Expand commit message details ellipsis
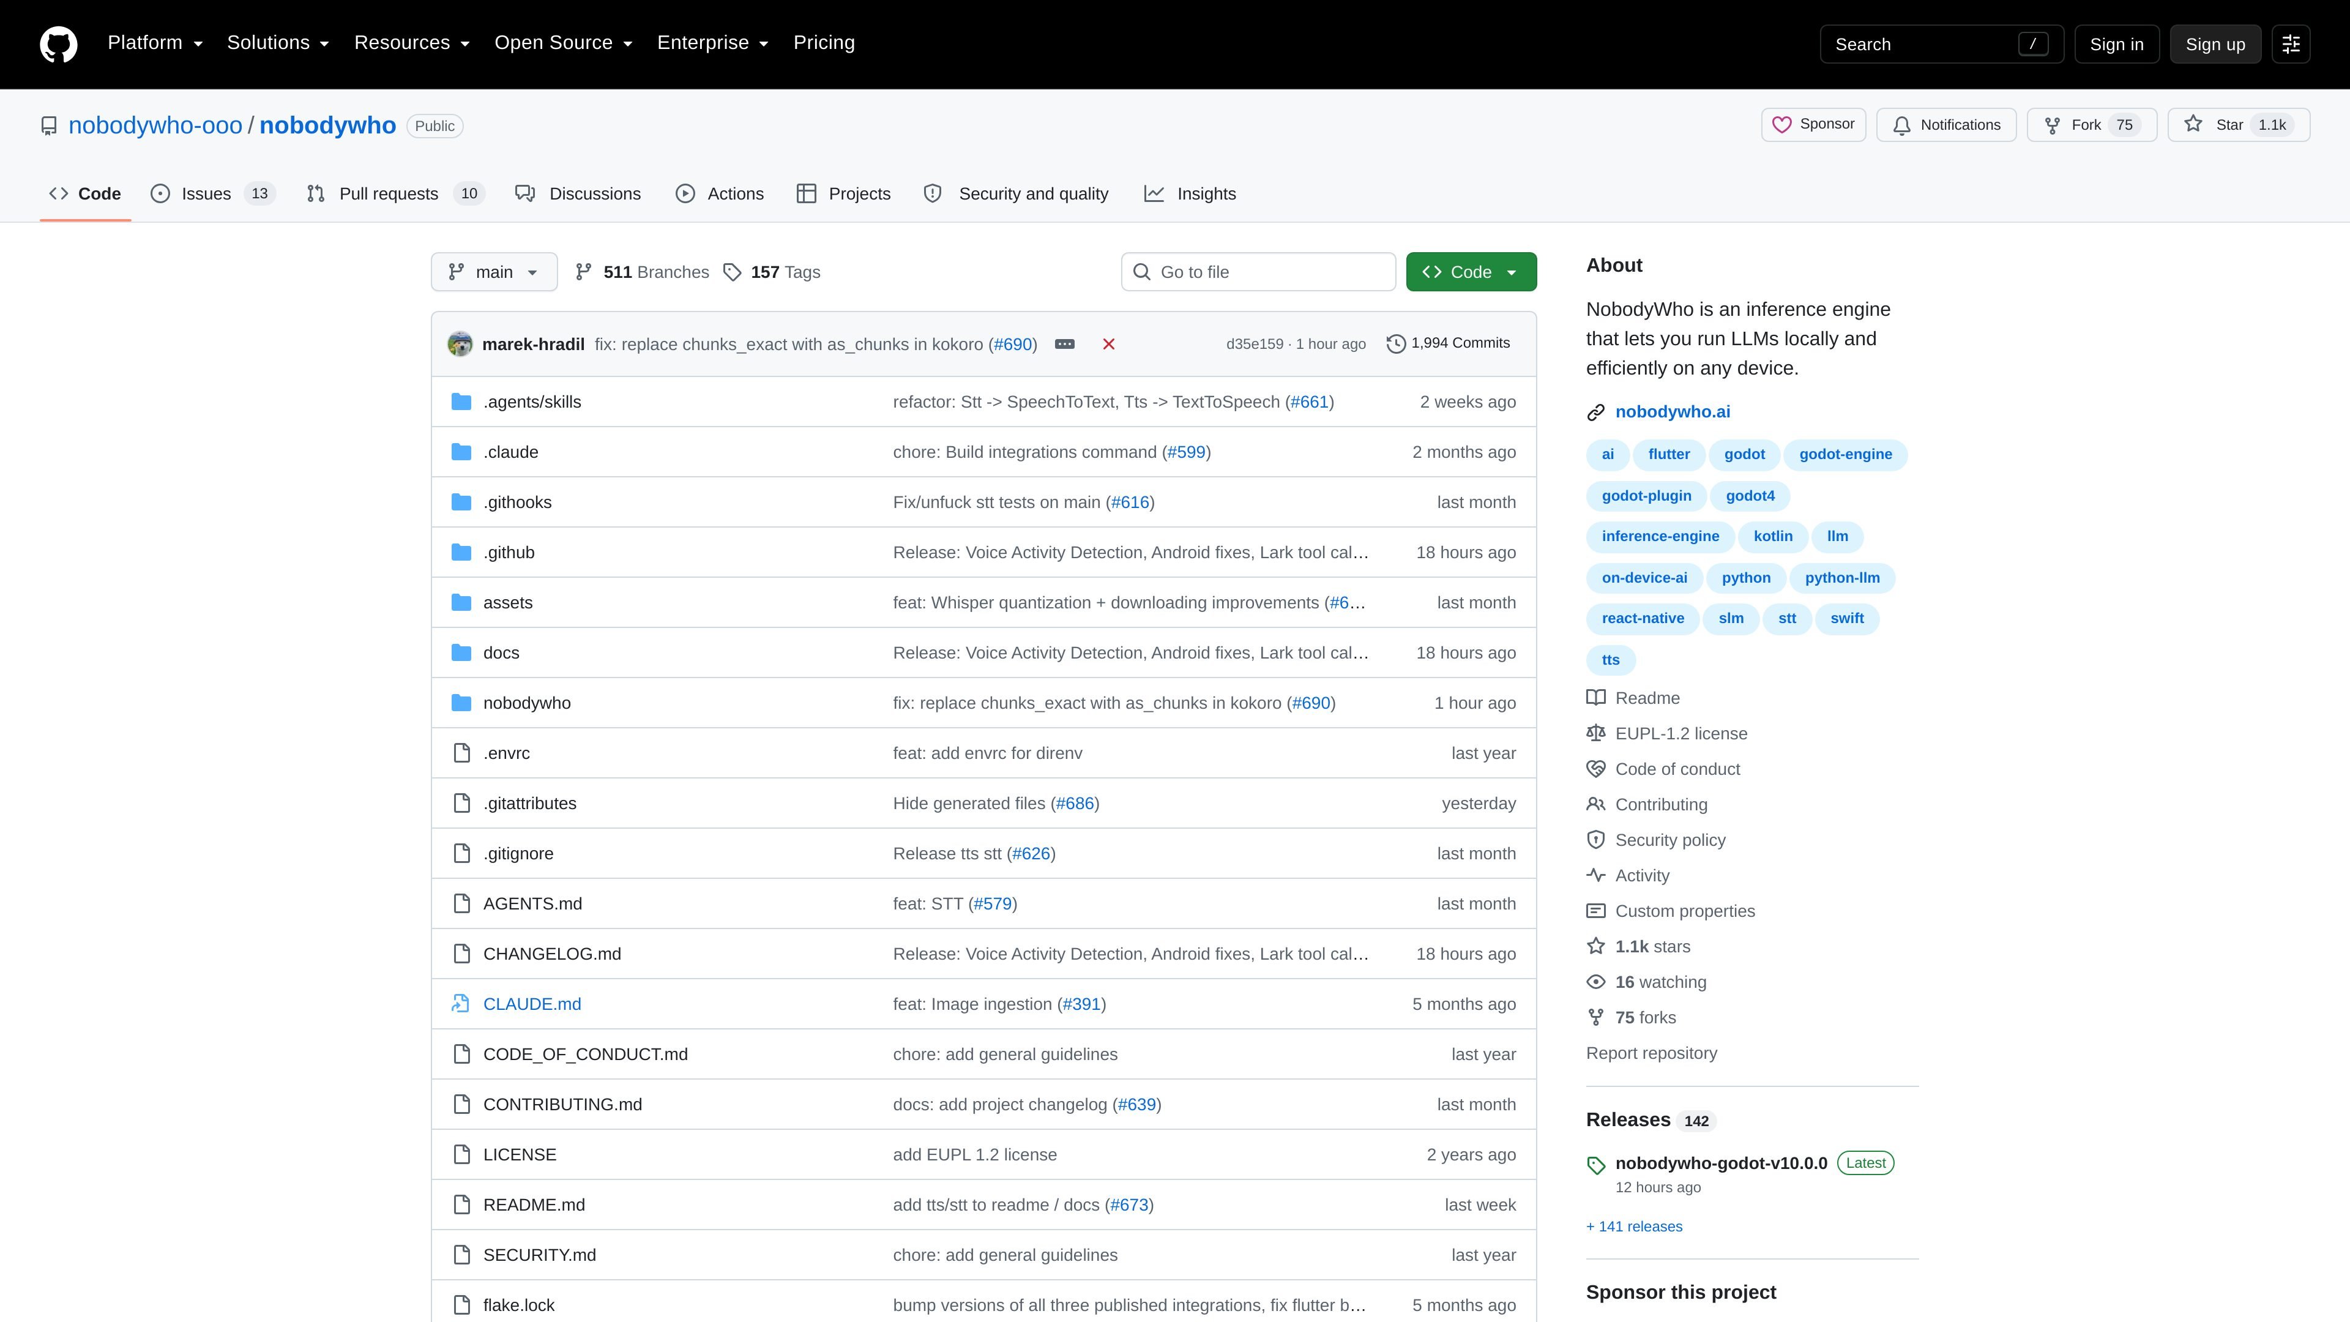This screenshot has height=1322, width=2350. click(x=1065, y=344)
